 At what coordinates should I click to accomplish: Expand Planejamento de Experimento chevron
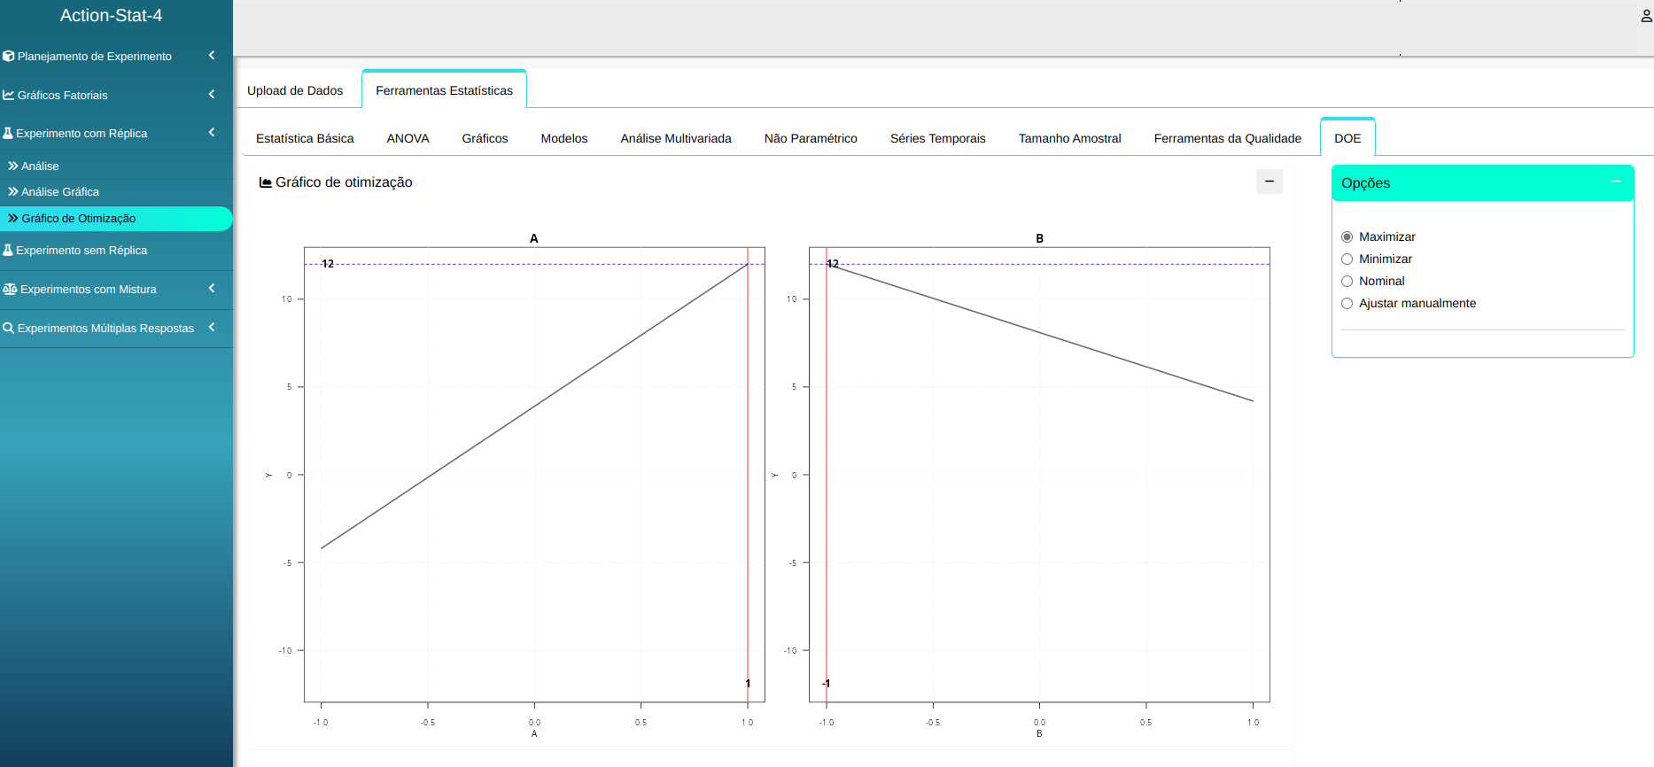212,56
